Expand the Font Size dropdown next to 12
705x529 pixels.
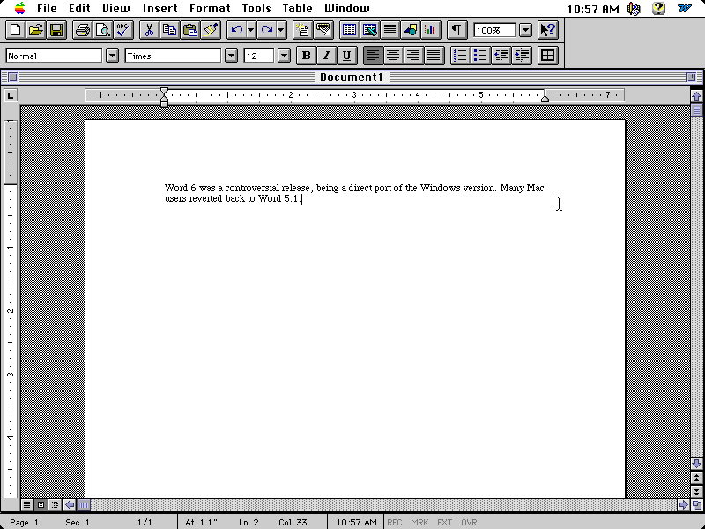coord(284,56)
